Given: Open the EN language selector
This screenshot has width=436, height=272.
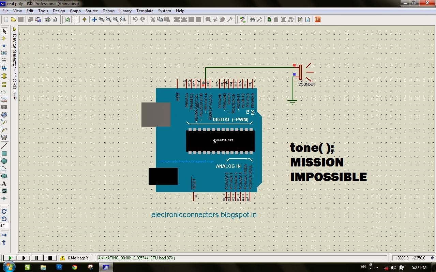Looking at the screenshot, I should pyautogui.click(x=363, y=267).
